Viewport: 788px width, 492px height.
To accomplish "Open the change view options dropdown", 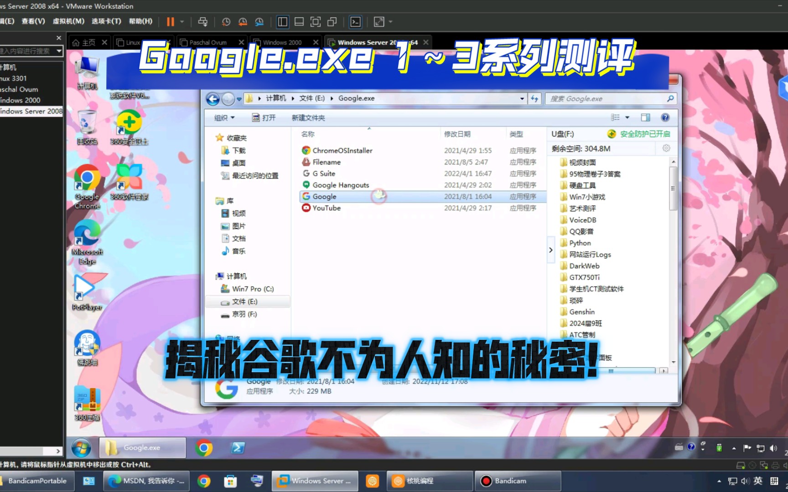I will (x=627, y=118).
